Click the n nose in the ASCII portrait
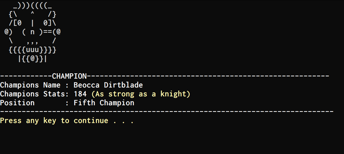 (32, 32)
